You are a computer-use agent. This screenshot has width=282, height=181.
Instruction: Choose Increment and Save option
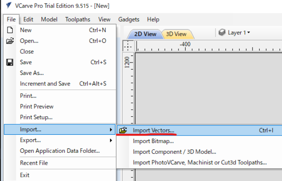pos(45,84)
